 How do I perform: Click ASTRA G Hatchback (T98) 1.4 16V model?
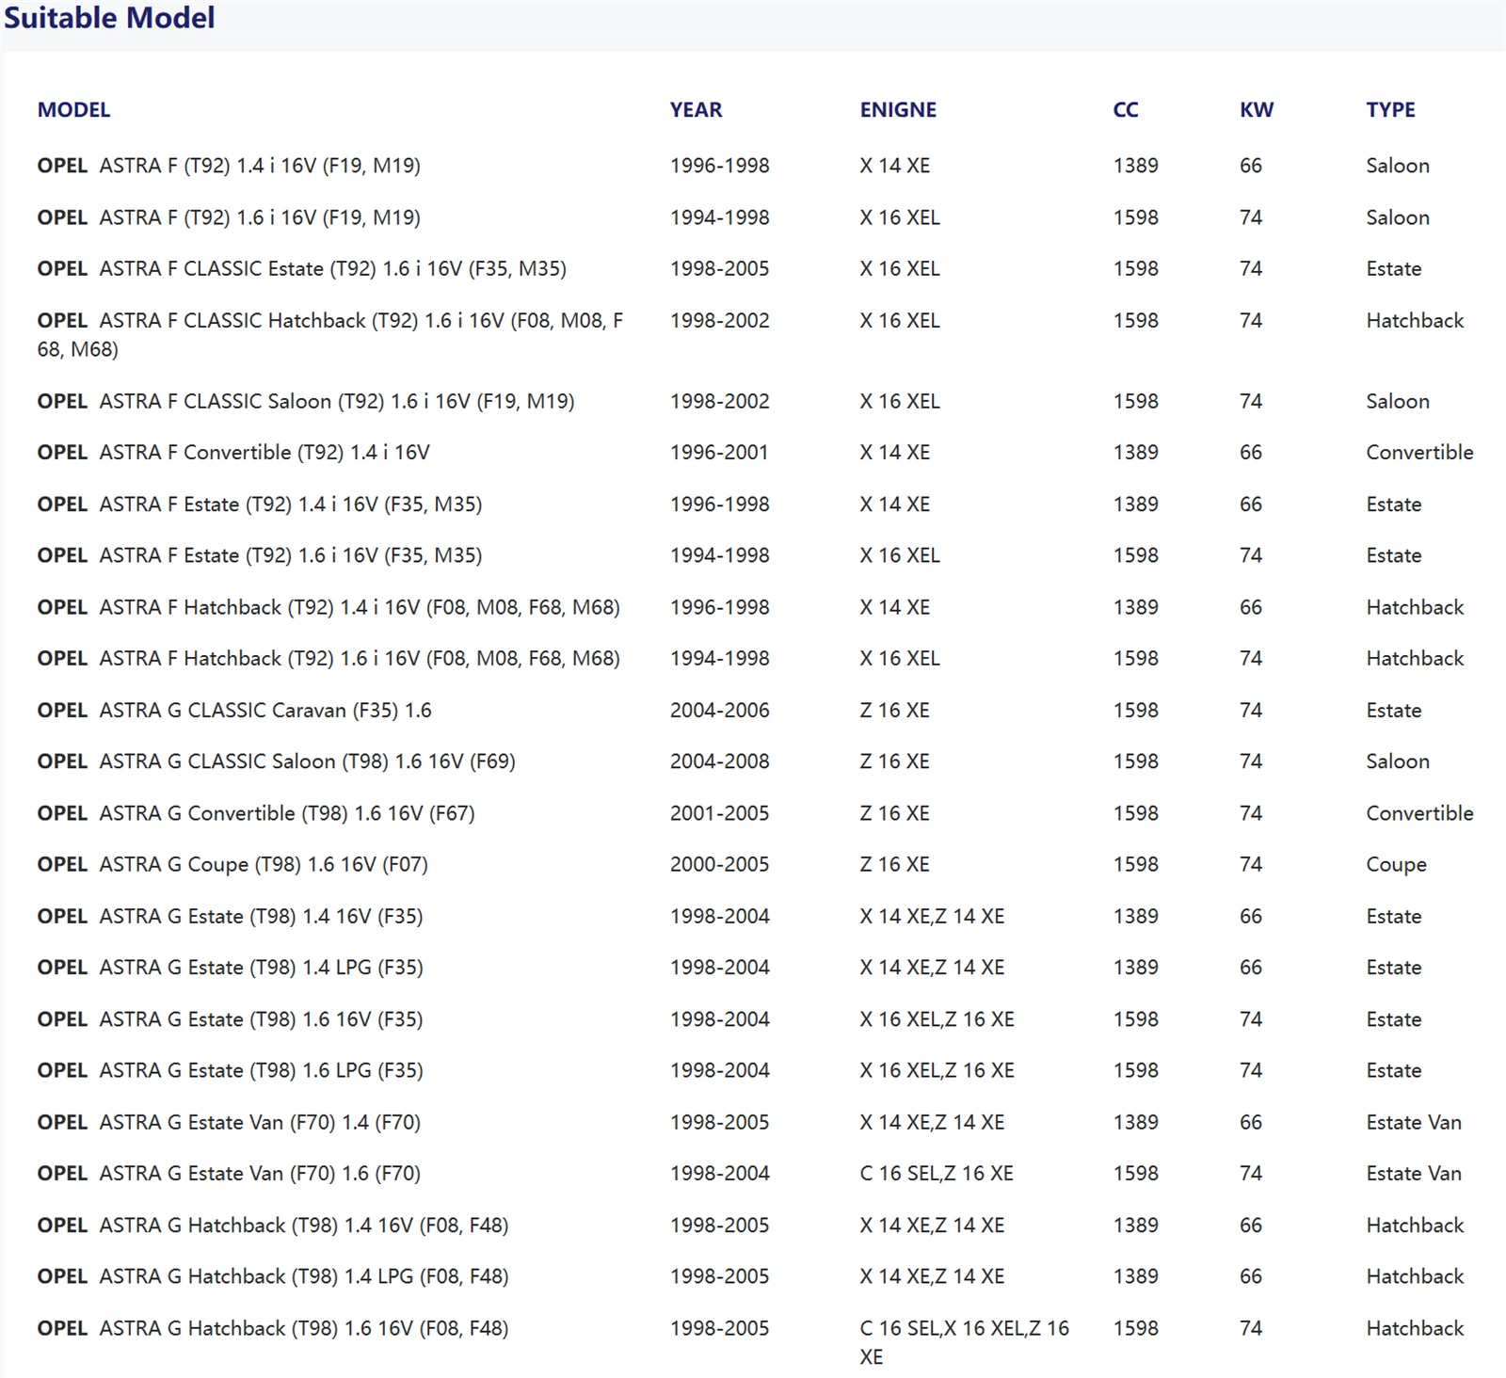click(x=273, y=1225)
